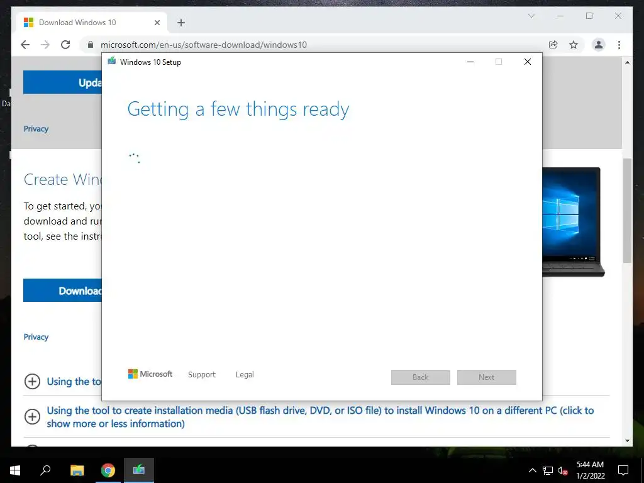Open the taskbar clock showing 5:44 AM

[x=590, y=470]
